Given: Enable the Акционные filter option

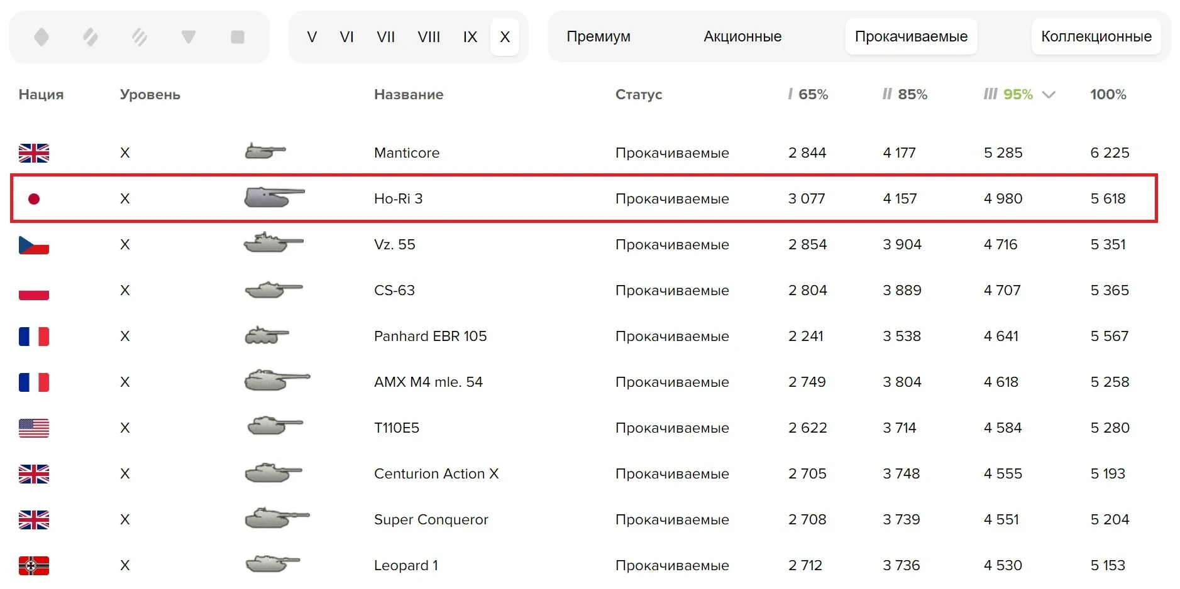Looking at the screenshot, I should coord(742,36).
